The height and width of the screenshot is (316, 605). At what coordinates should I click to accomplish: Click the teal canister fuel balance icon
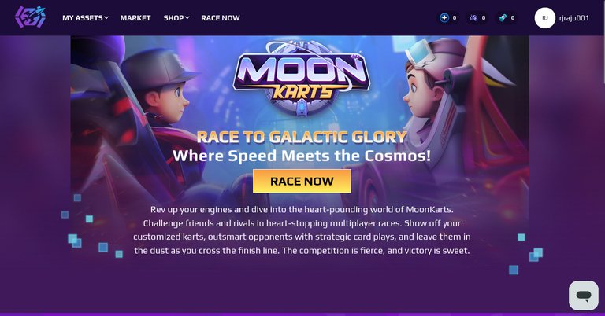coord(503,18)
